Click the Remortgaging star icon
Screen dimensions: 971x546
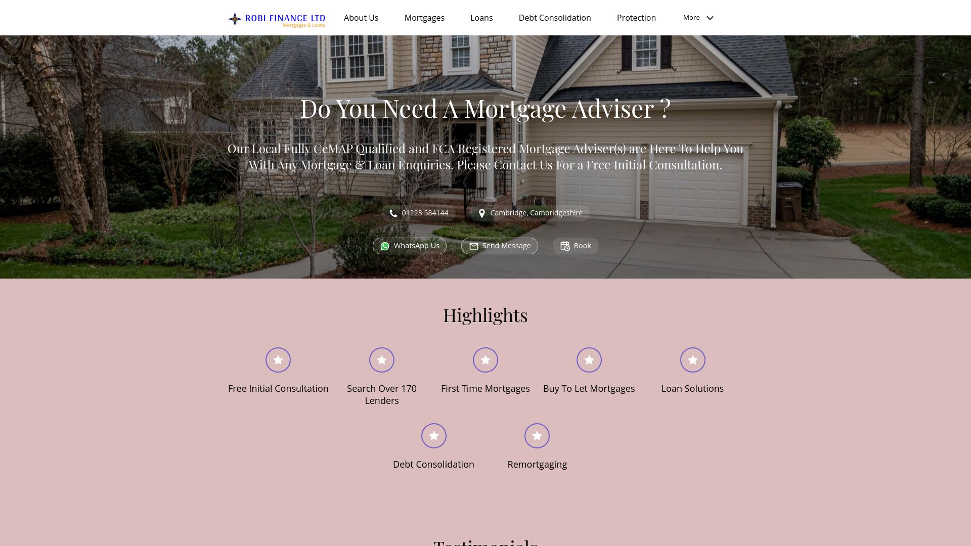point(537,435)
